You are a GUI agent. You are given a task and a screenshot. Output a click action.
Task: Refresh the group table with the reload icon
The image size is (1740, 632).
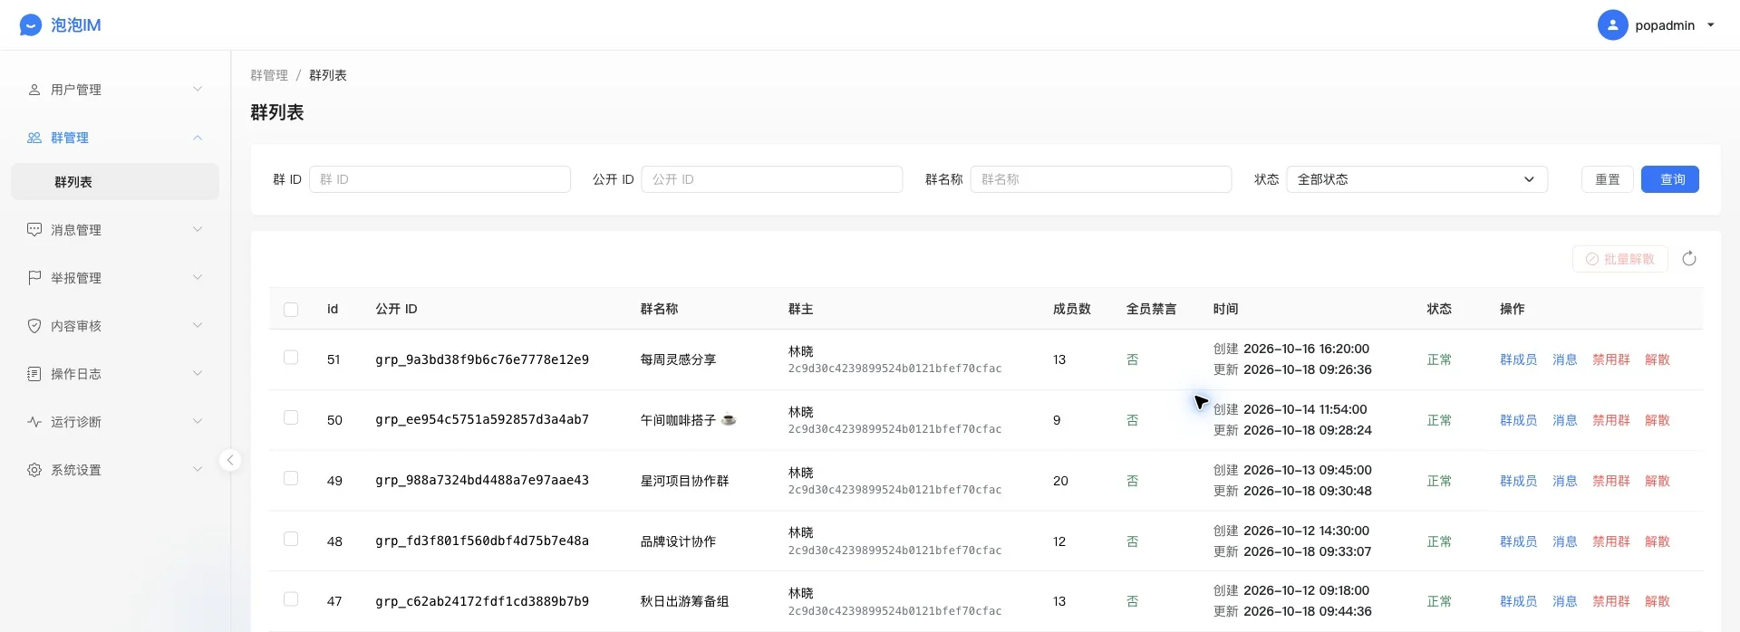pyautogui.click(x=1689, y=259)
